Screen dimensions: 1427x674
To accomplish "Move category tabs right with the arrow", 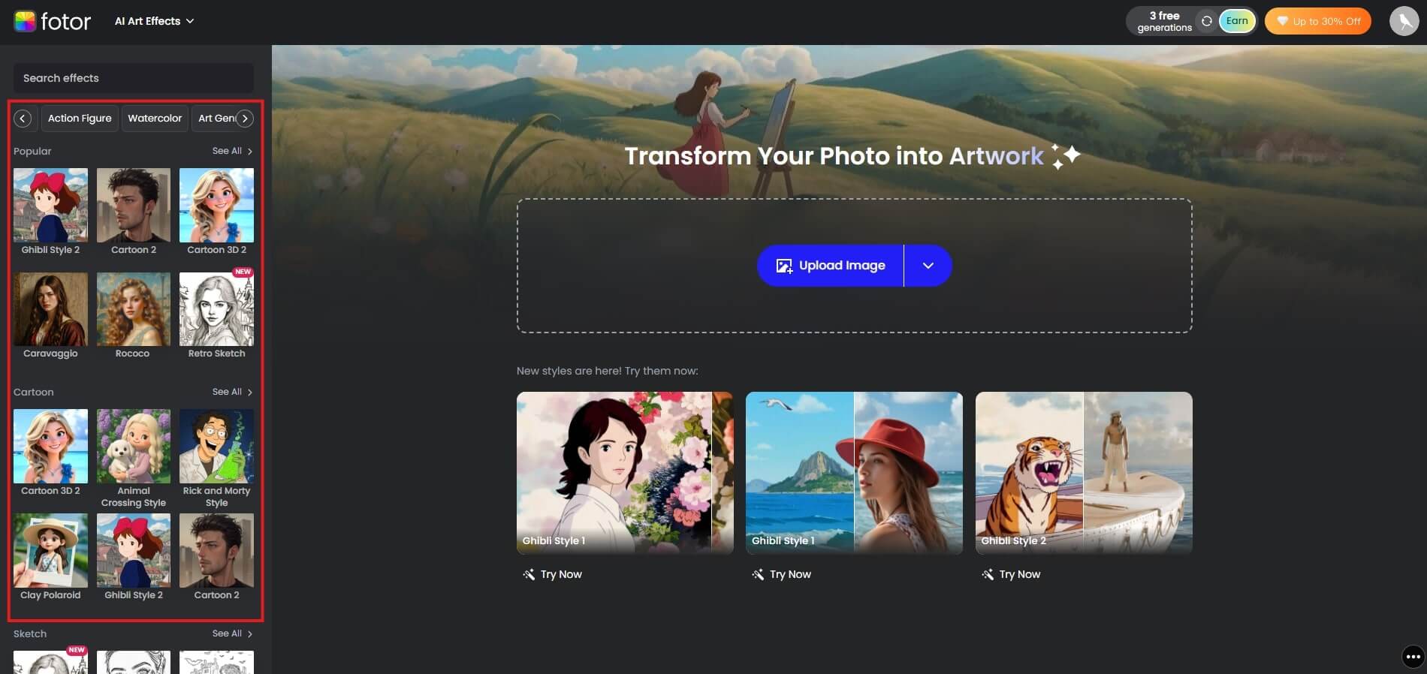I will 245,119.
